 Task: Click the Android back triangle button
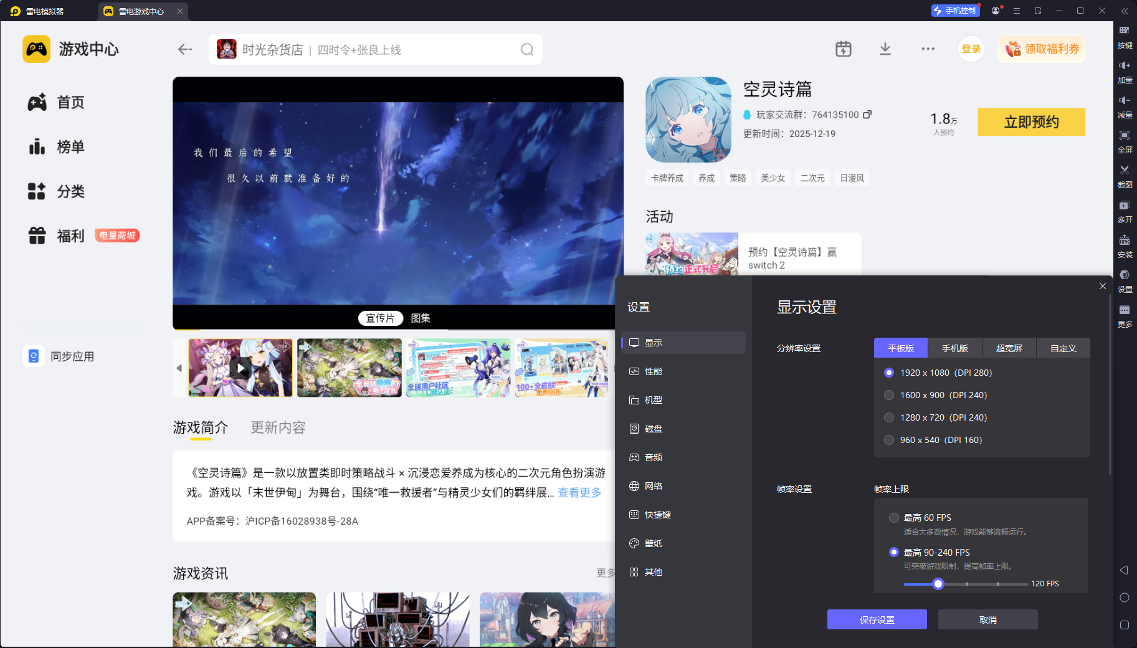pyautogui.click(x=1125, y=570)
